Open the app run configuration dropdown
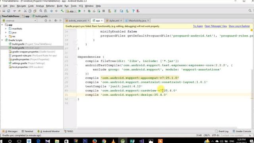Image resolution: width=254 pixels, height=143 pixels. [71, 11]
